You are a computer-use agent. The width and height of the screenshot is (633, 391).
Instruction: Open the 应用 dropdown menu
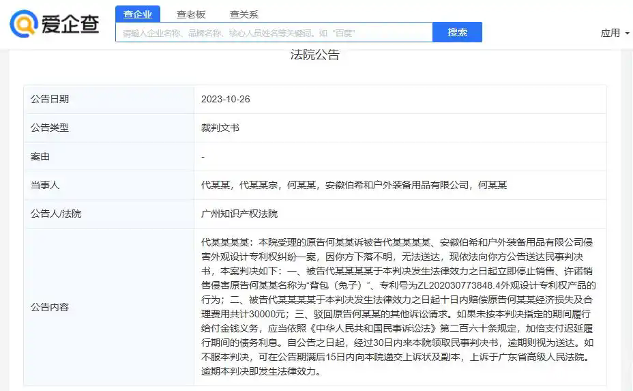point(615,33)
